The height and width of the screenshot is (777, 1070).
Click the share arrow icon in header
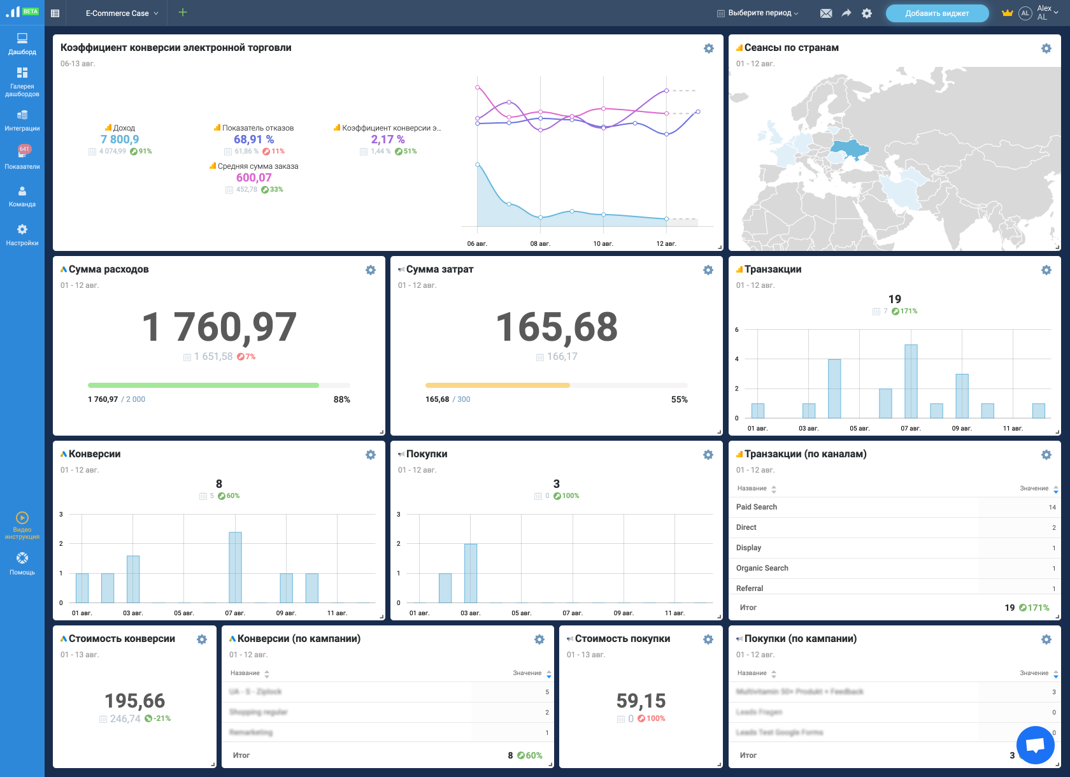[x=846, y=13]
